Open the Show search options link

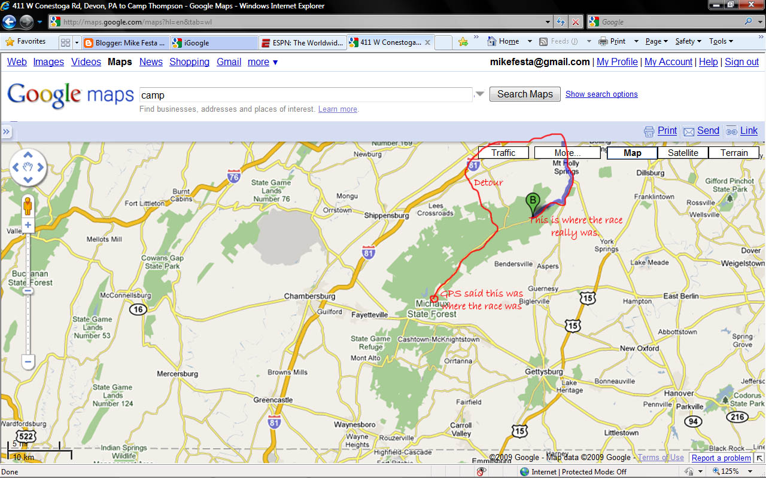pyautogui.click(x=601, y=94)
